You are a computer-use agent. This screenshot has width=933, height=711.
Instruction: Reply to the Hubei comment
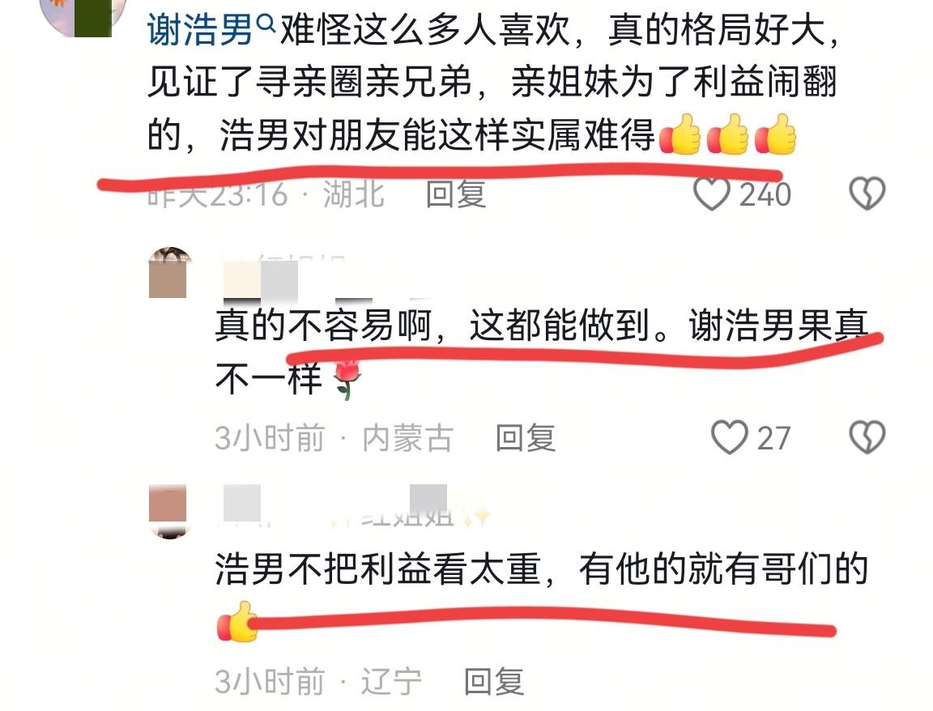pos(457,194)
